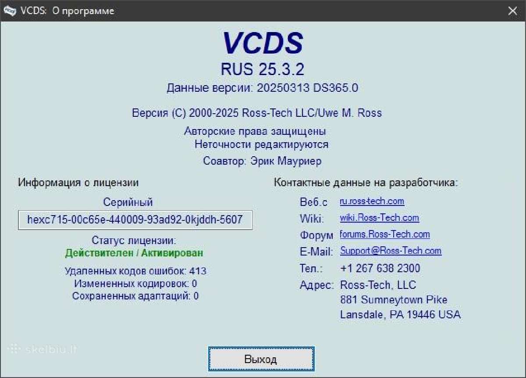
Task: Click the Тел.: label
Action: tap(311, 268)
